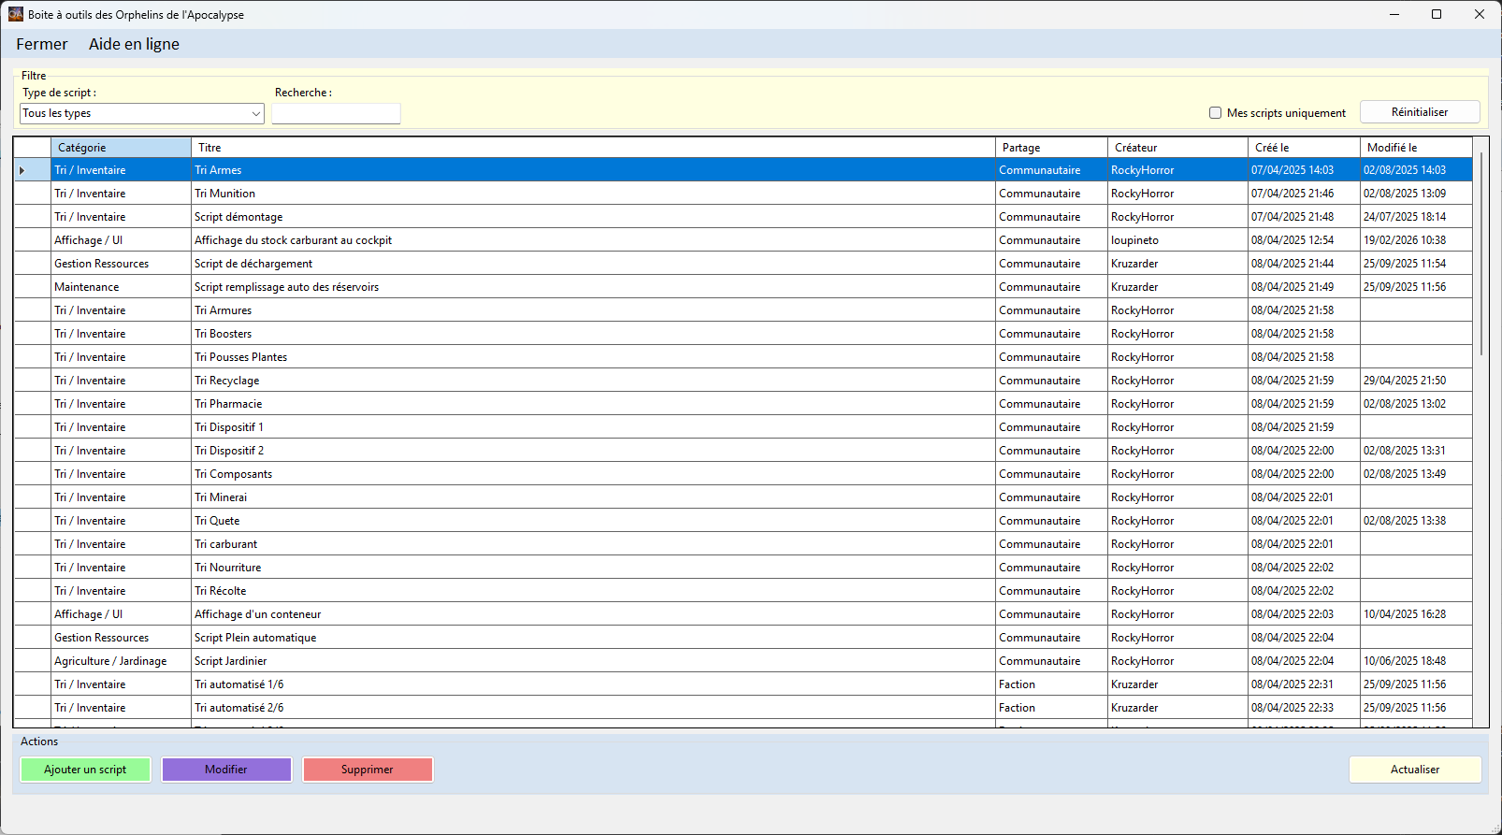1502x835 pixels.
Task: Enable 'Mes scripts uniquement' checkbox
Action: coord(1215,113)
